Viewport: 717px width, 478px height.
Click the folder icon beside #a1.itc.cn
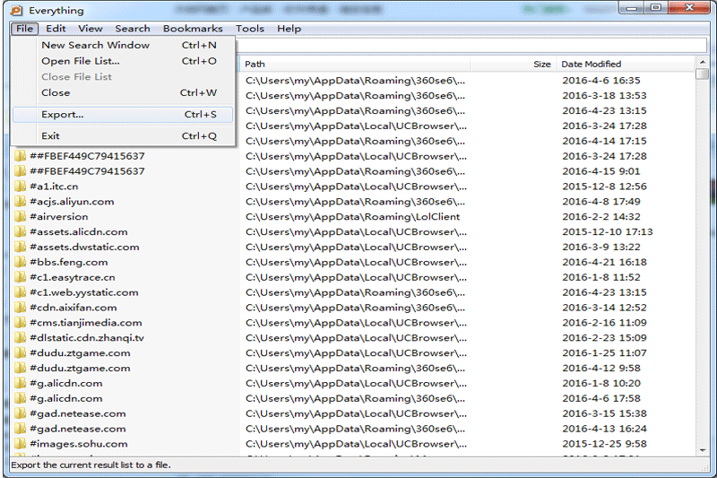20,187
